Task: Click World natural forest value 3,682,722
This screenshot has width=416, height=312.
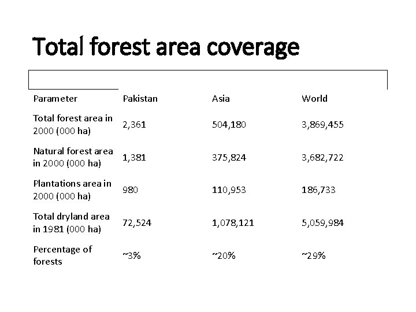Action: coord(322,158)
